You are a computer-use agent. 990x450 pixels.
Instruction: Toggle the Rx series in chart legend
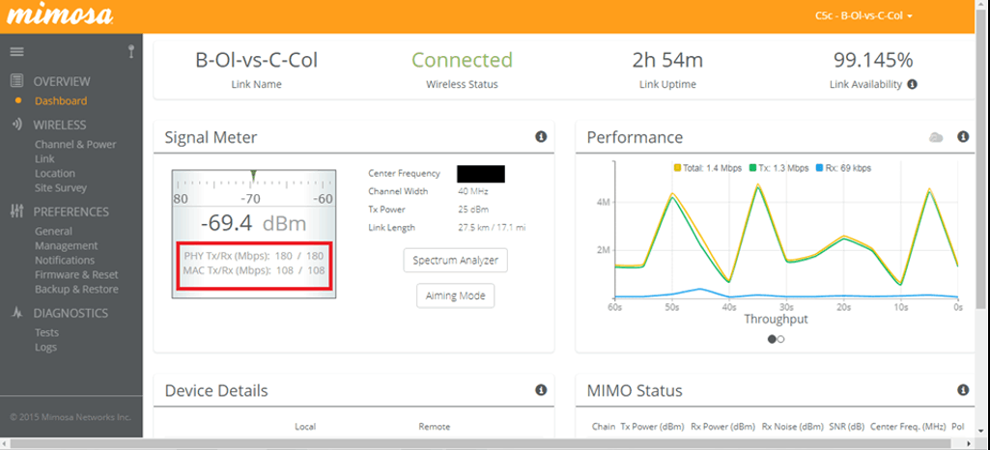(x=843, y=168)
